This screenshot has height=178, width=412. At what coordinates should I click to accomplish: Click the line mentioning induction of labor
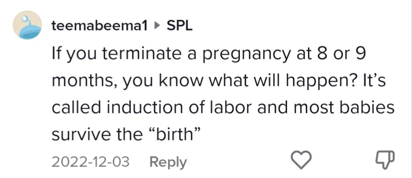click(x=223, y=107)
